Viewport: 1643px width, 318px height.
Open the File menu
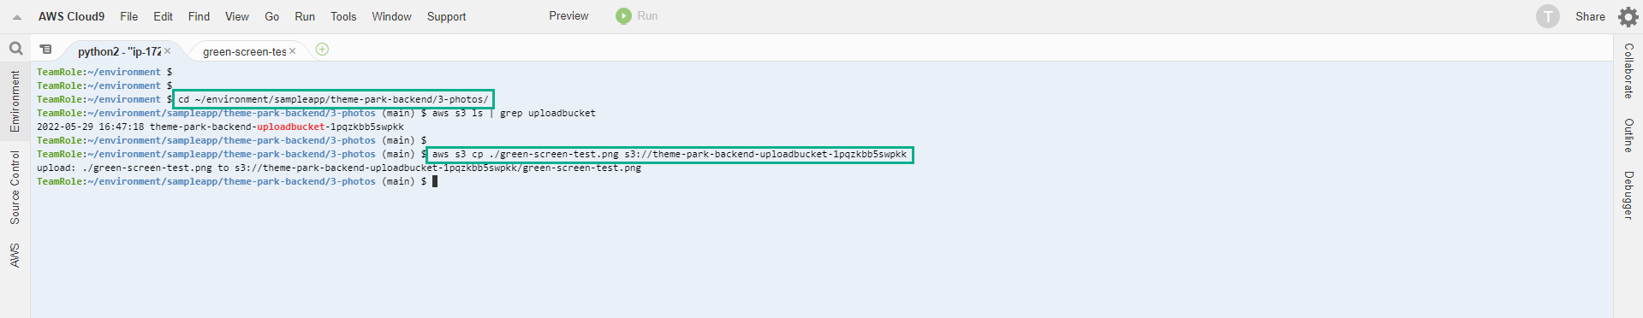click(129, 16)
